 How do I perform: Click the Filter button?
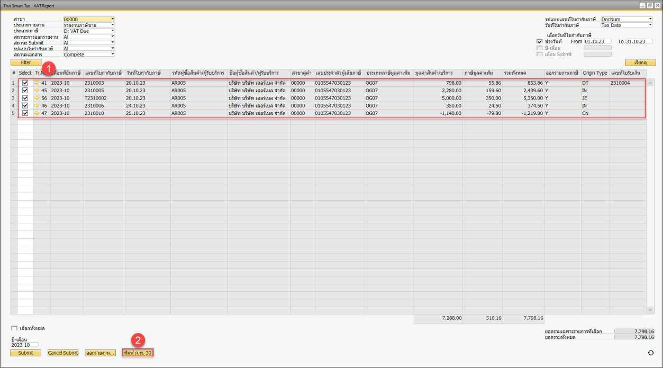click(x=26, y=62)
